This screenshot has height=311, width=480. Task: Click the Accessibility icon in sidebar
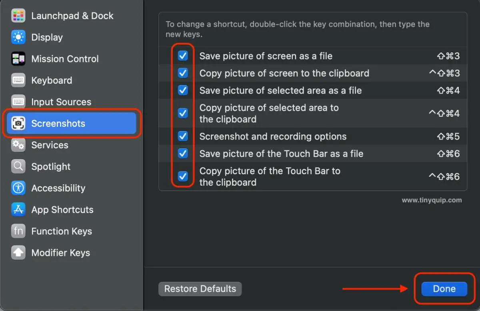[18, 188]
